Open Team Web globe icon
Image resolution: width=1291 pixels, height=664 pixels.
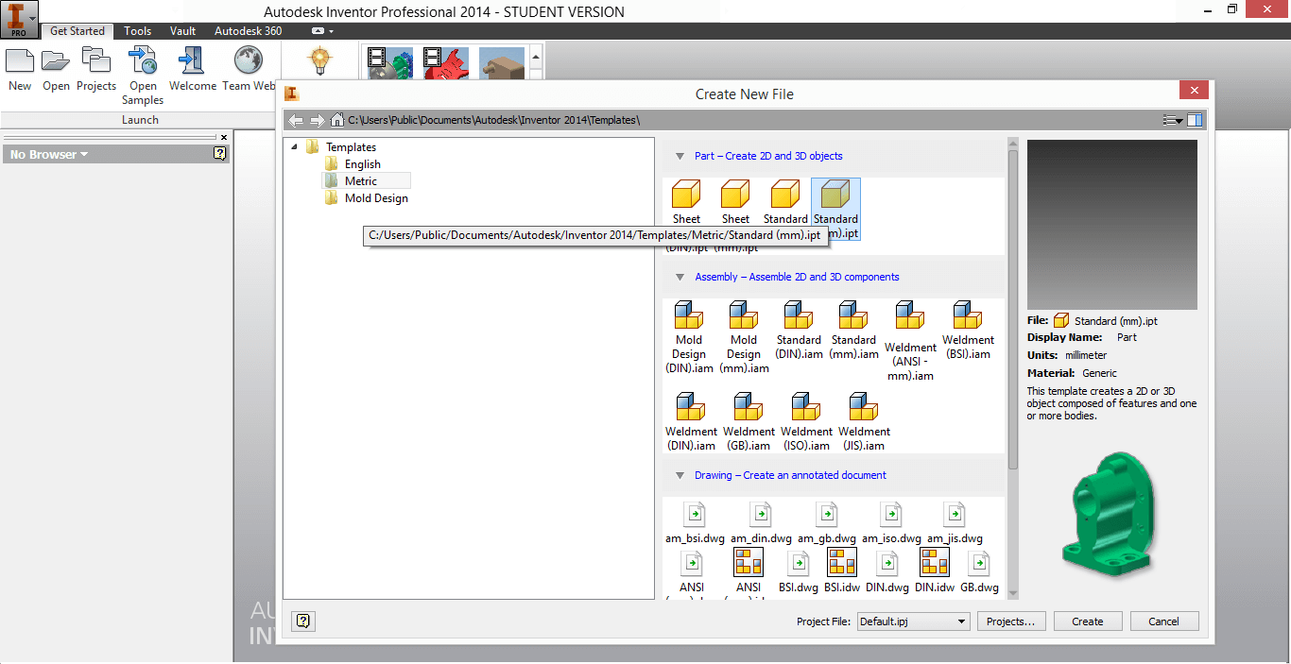point(249,70)
